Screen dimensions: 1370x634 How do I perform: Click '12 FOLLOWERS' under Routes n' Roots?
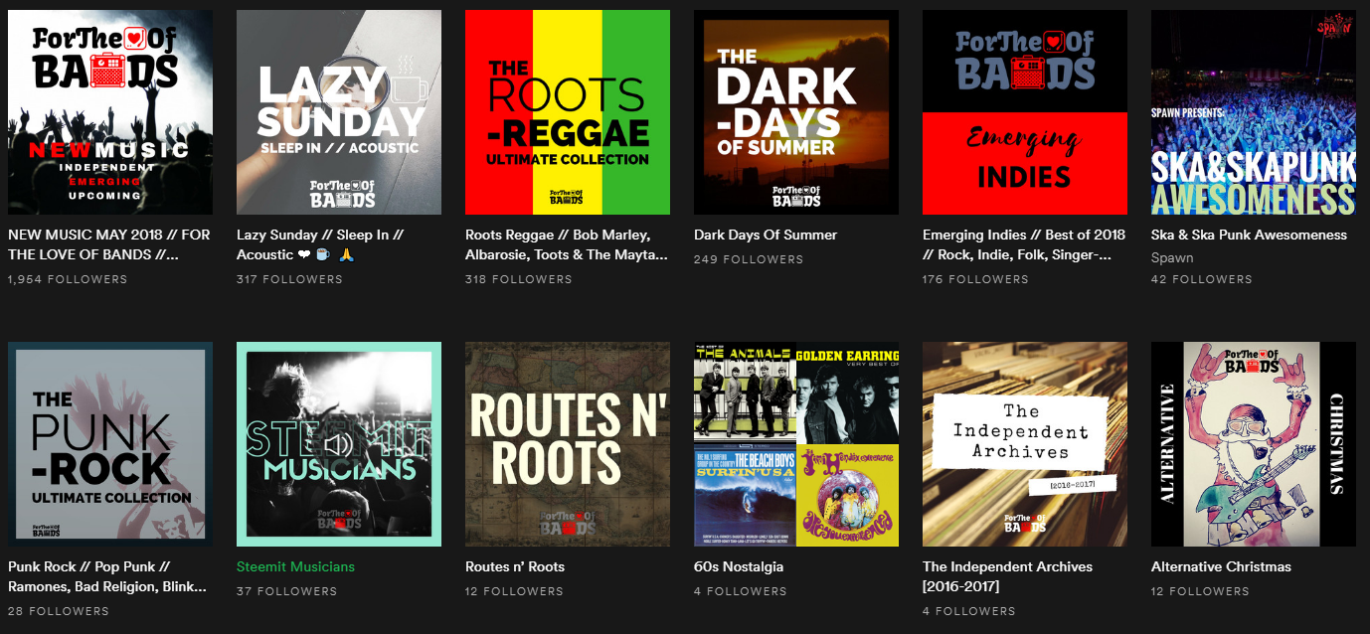[x=515, y=591]
